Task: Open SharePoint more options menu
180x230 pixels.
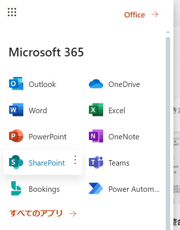Action: [x=75, y=160]
